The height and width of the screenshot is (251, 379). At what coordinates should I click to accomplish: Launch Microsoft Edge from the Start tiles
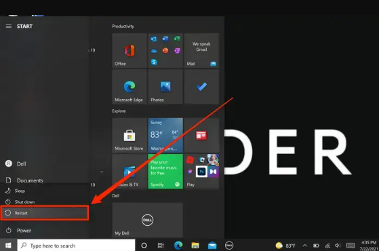click(129, 87)
